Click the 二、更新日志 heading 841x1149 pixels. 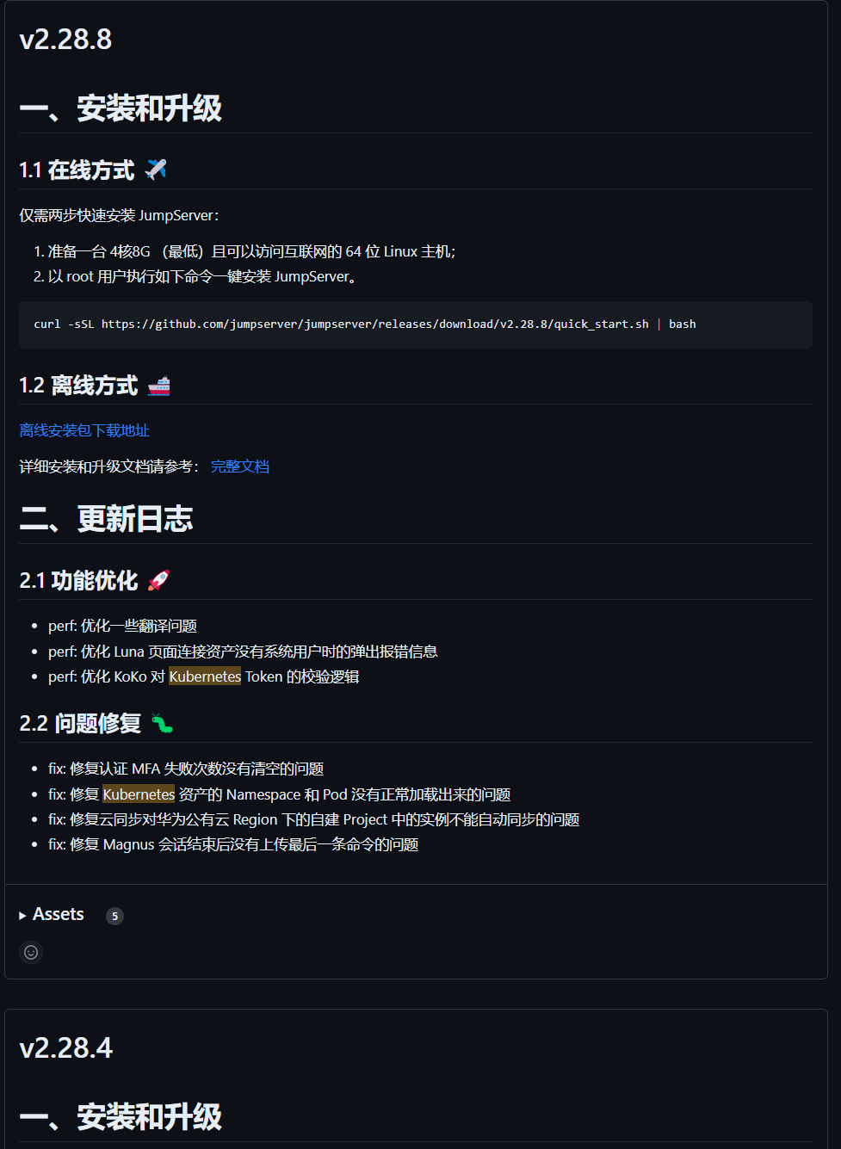[106, 519]
